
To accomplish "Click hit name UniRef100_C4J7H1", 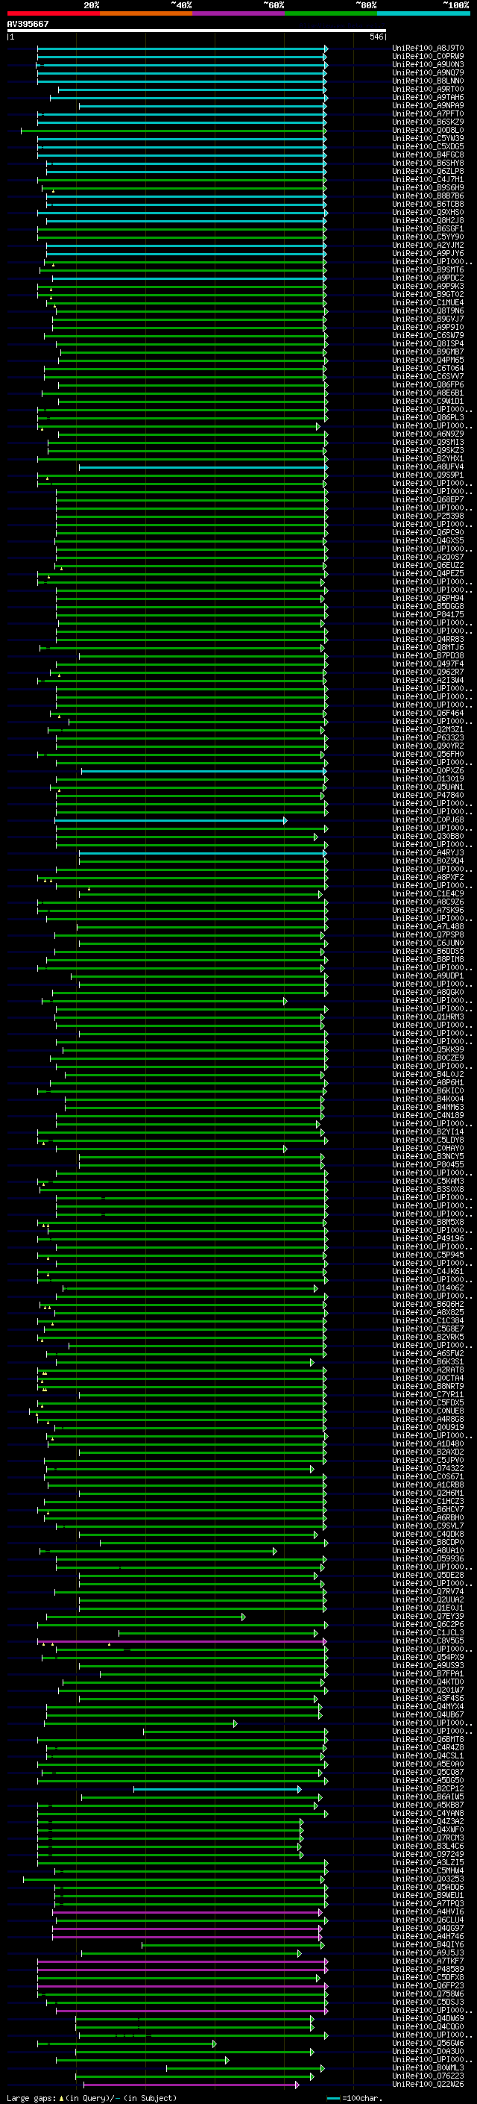I will click(x=428, y=180).
